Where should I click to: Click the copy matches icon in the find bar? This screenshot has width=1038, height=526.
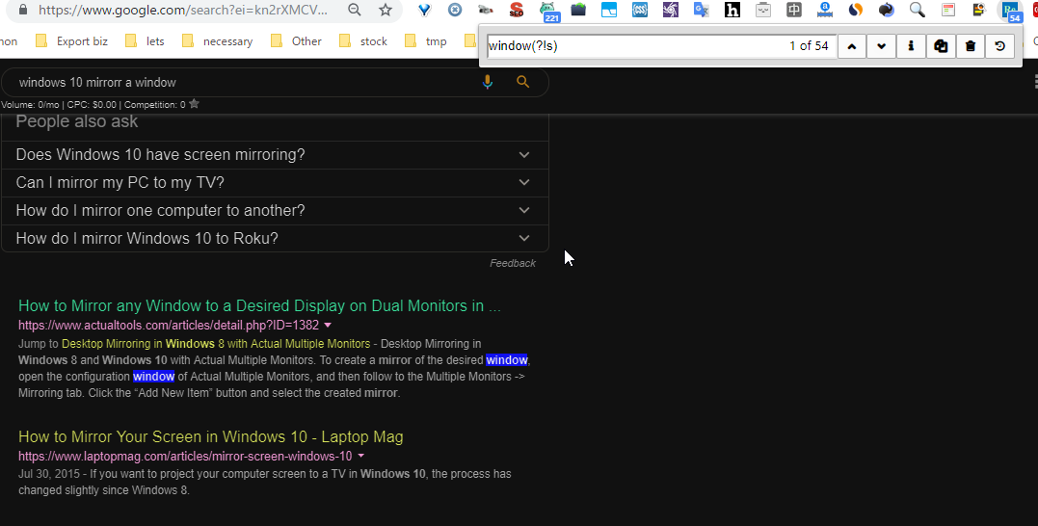point(941,46)
